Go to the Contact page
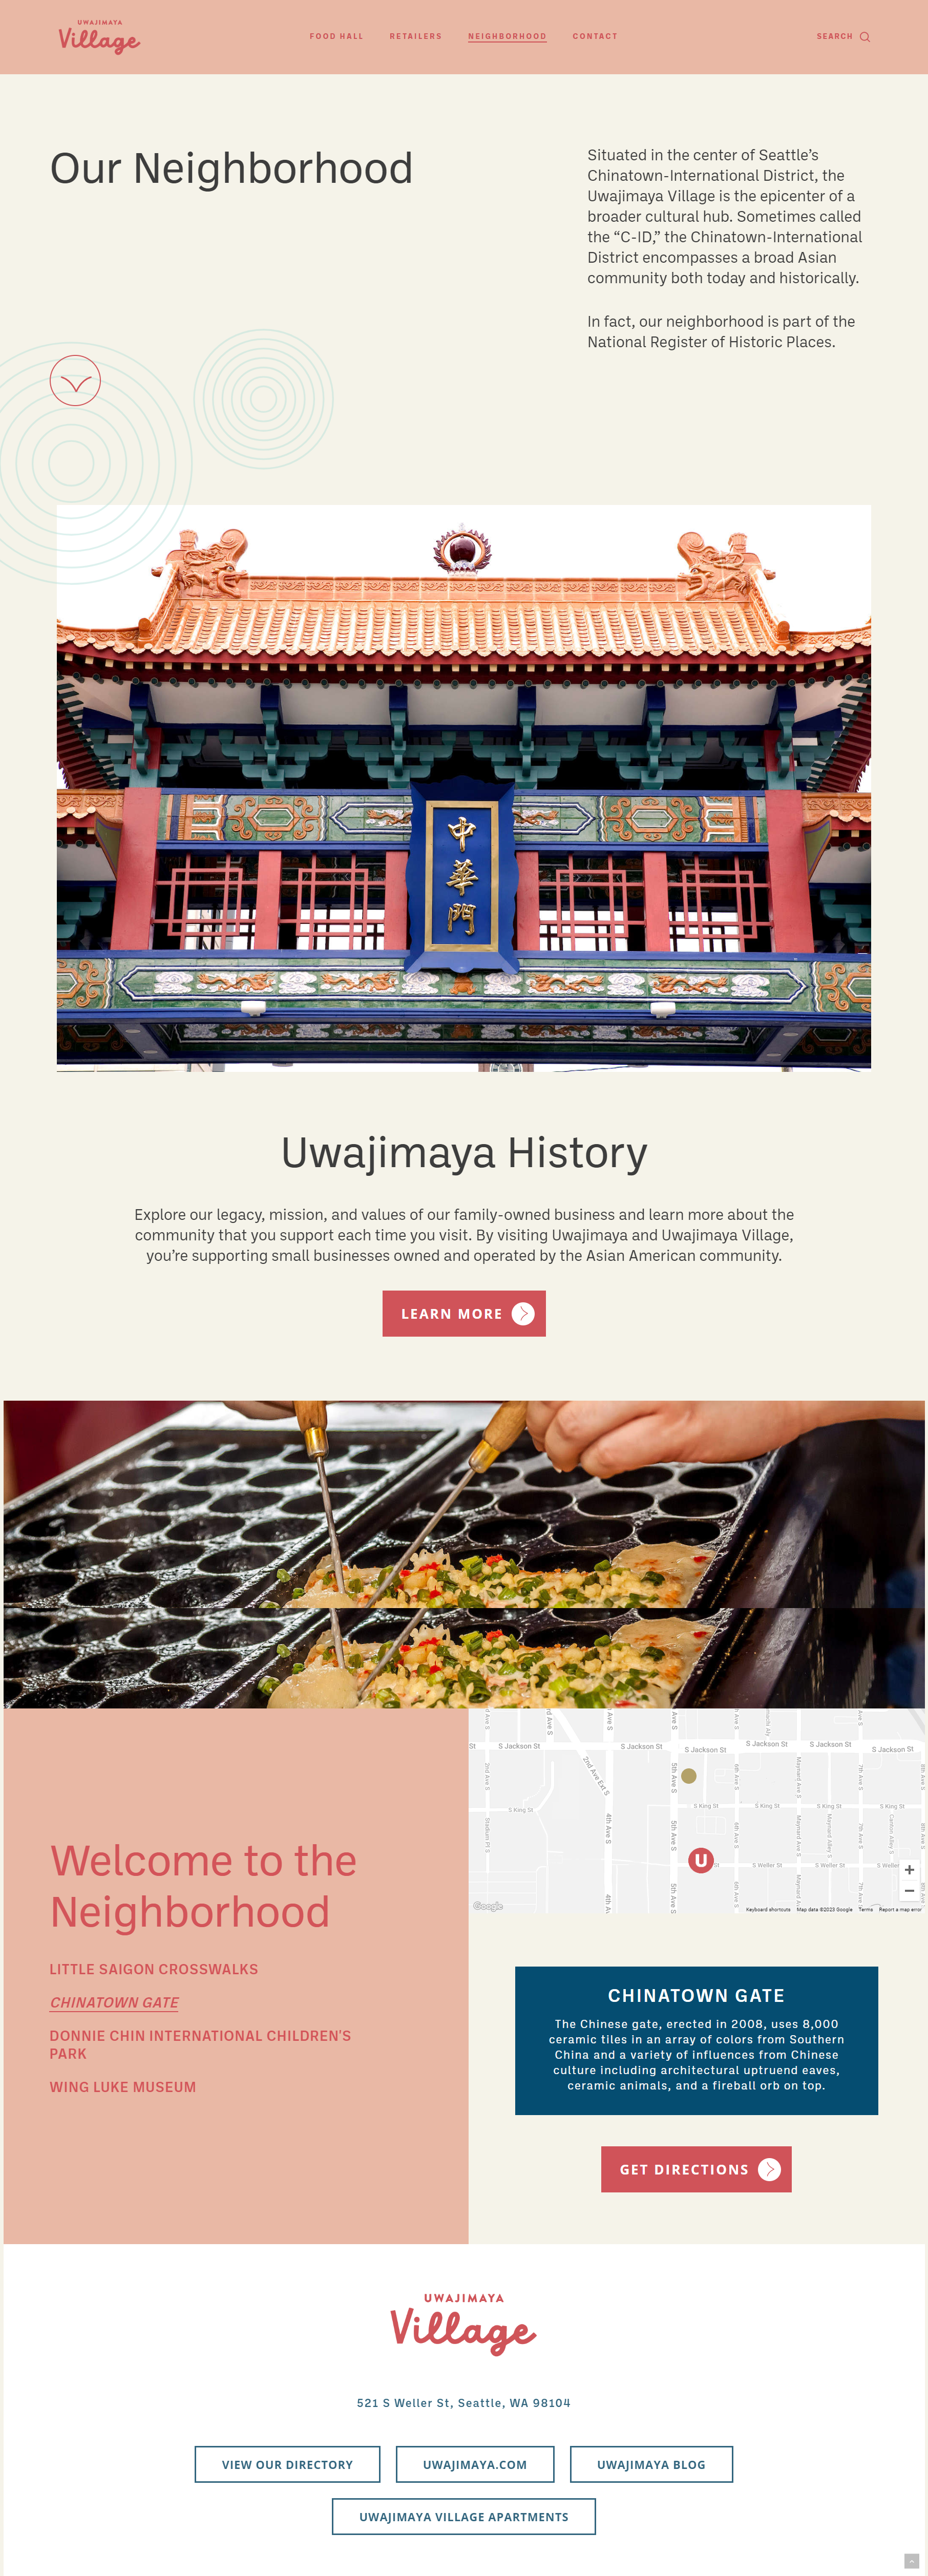This screenshot has width=928, height=2576. pyautogui.click(x=595, y=36)
